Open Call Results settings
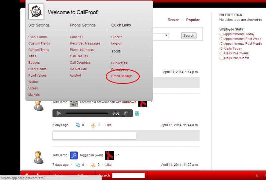 tap(79, 56)
